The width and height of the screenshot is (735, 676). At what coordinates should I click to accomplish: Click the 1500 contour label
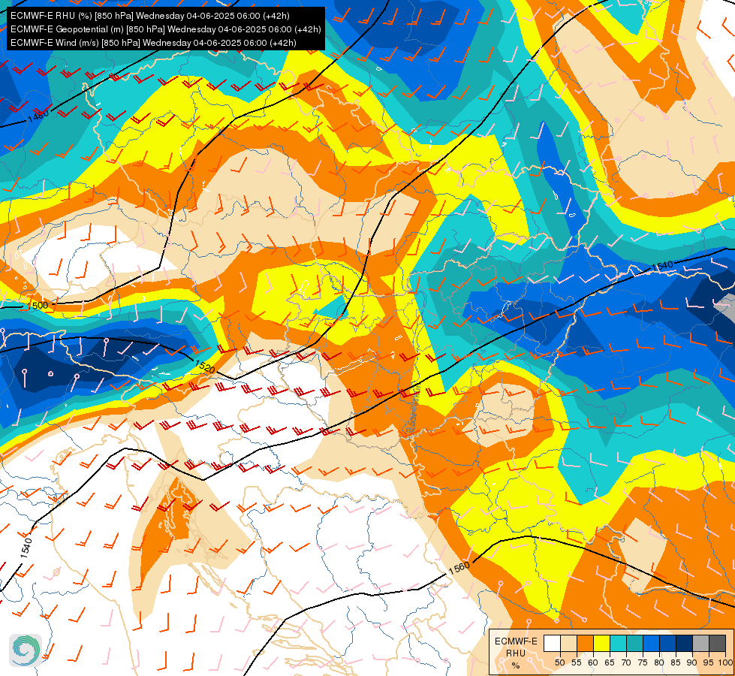tap(38, 306)
